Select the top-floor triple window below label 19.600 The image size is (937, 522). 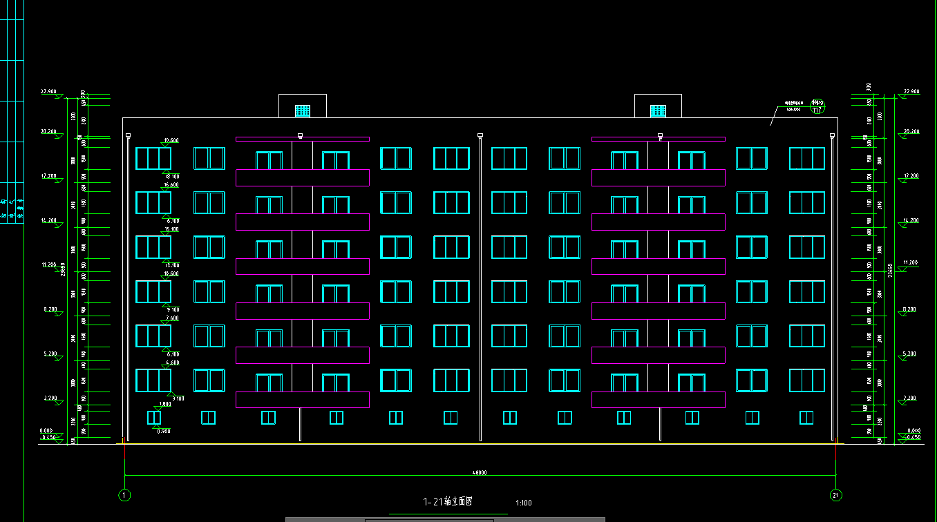click(153, 158)
